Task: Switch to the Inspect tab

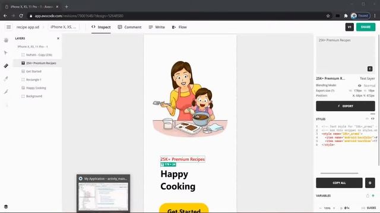Action: coord(101,27)
